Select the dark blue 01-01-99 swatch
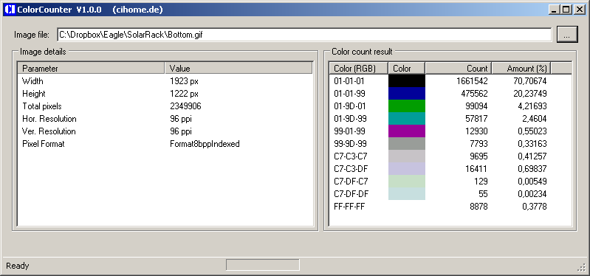 (x=407, y=93)
